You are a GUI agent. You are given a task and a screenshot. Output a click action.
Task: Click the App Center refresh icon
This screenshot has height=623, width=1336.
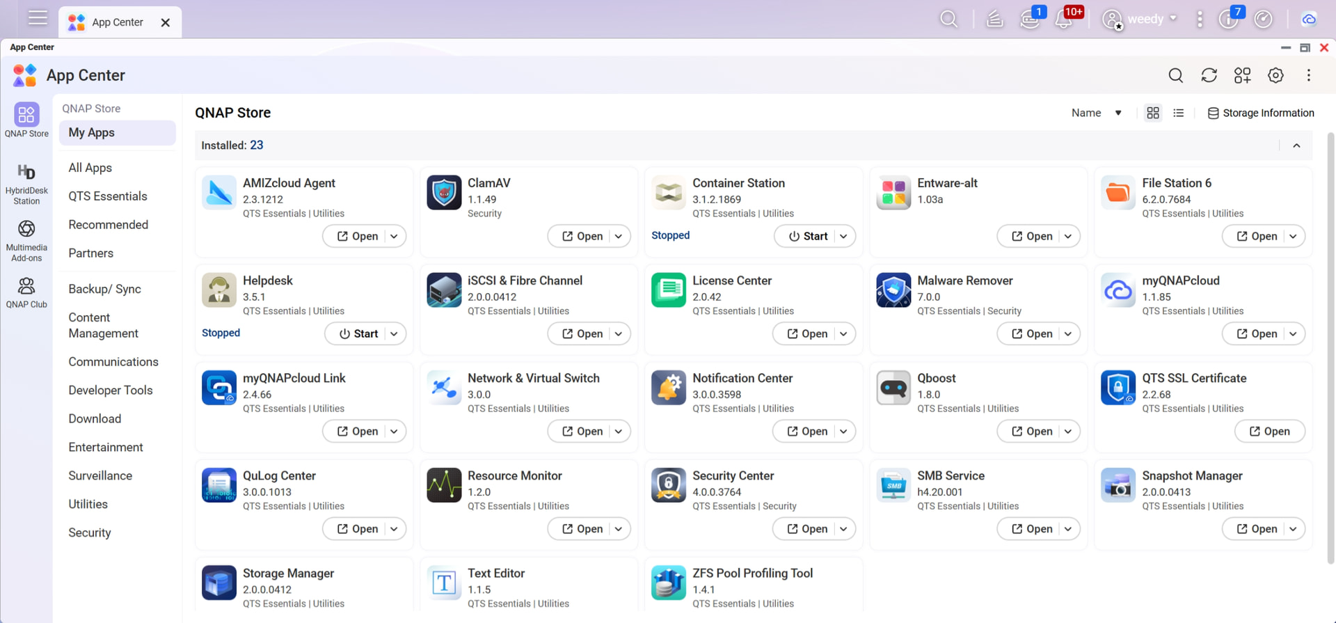click(x=1209, y=75)
